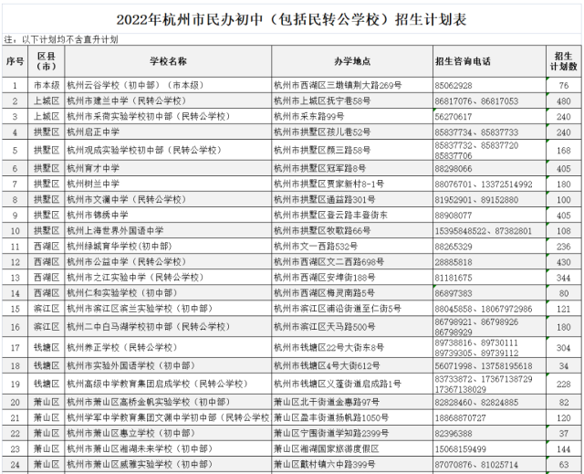Select the 学校名称 header cell
The width and height of the screenshot is (584, 474).
coord(168,61)
